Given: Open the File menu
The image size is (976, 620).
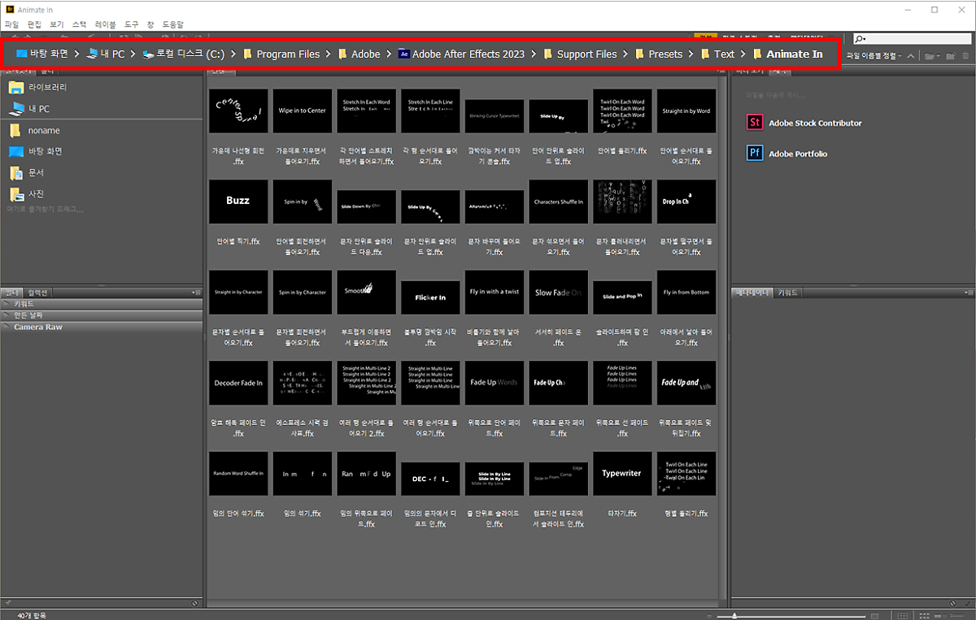Looking at the screenshot, I should [x=11, y=25].
